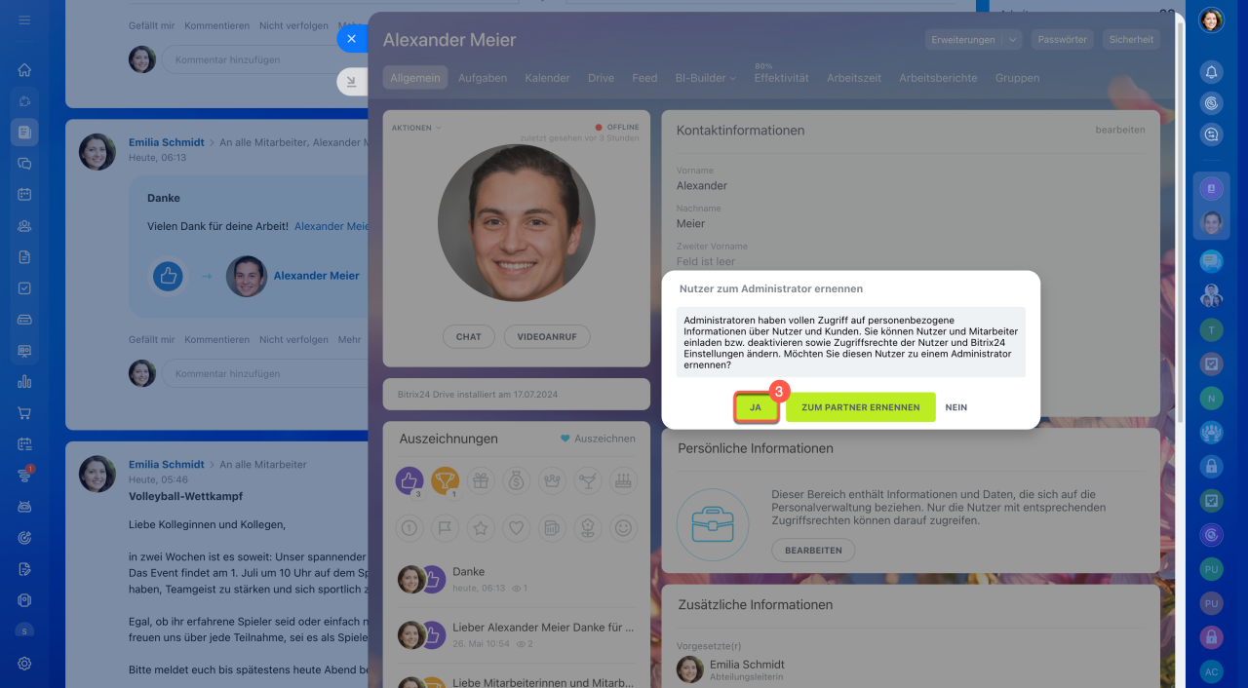The width and height of the screenshot is (1248, 688).
Task: Open the checkbox tasks icon in left sidebar
Action: 24,288
